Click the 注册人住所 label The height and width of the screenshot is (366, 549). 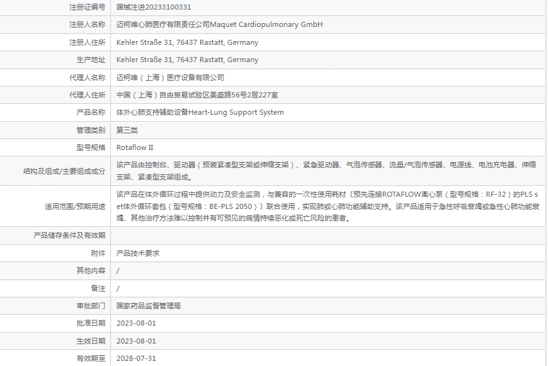(87, 42)
